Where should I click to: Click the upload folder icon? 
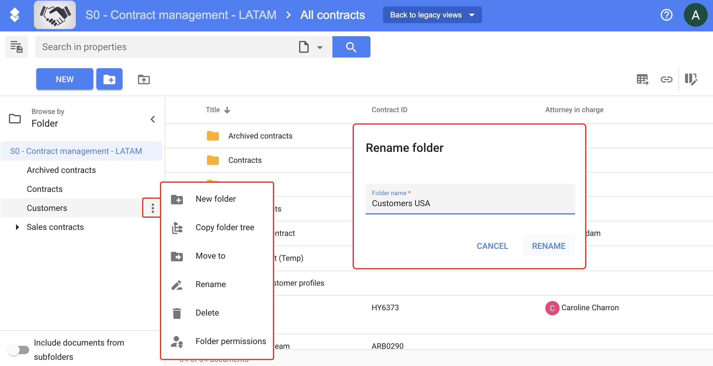tap(144, 79)
